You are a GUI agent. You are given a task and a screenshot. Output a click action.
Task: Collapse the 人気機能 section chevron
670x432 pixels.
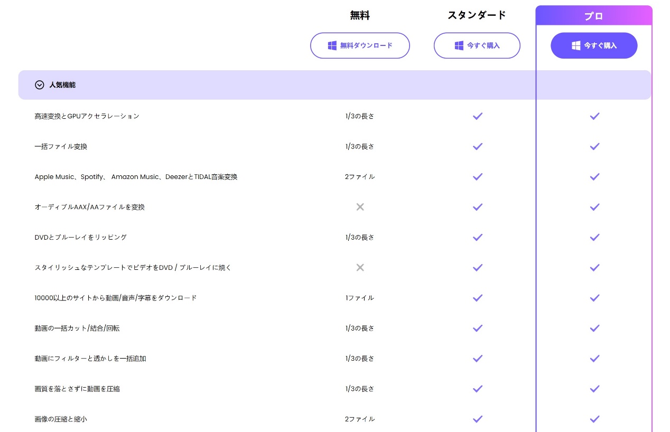pos(40,84)
